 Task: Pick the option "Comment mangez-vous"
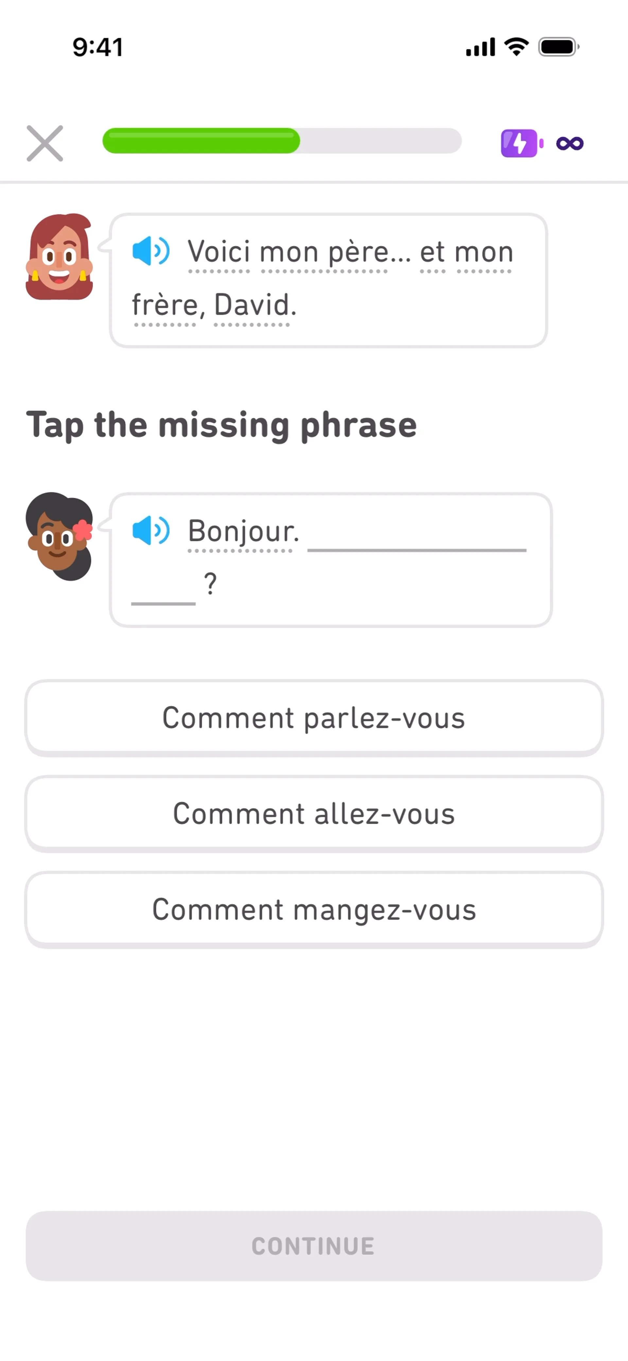point(314,909)
